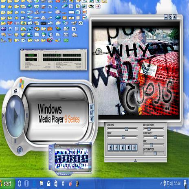
Task: Click the speaker volume icon in the system tray
Action: 171,184
